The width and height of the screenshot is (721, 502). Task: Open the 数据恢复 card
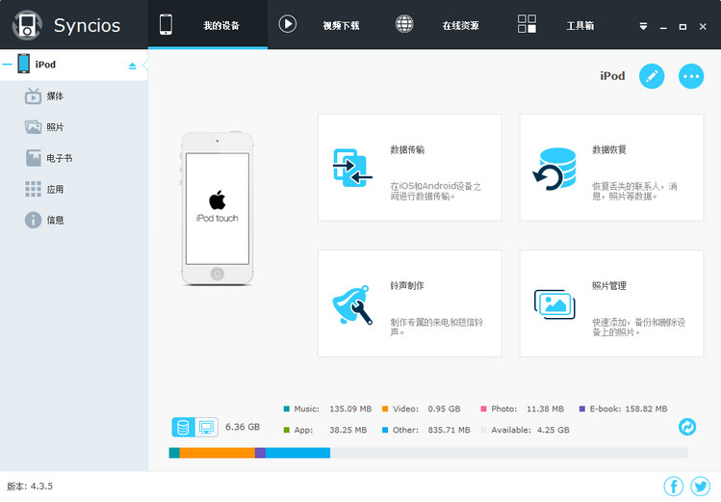coord(611,168)
